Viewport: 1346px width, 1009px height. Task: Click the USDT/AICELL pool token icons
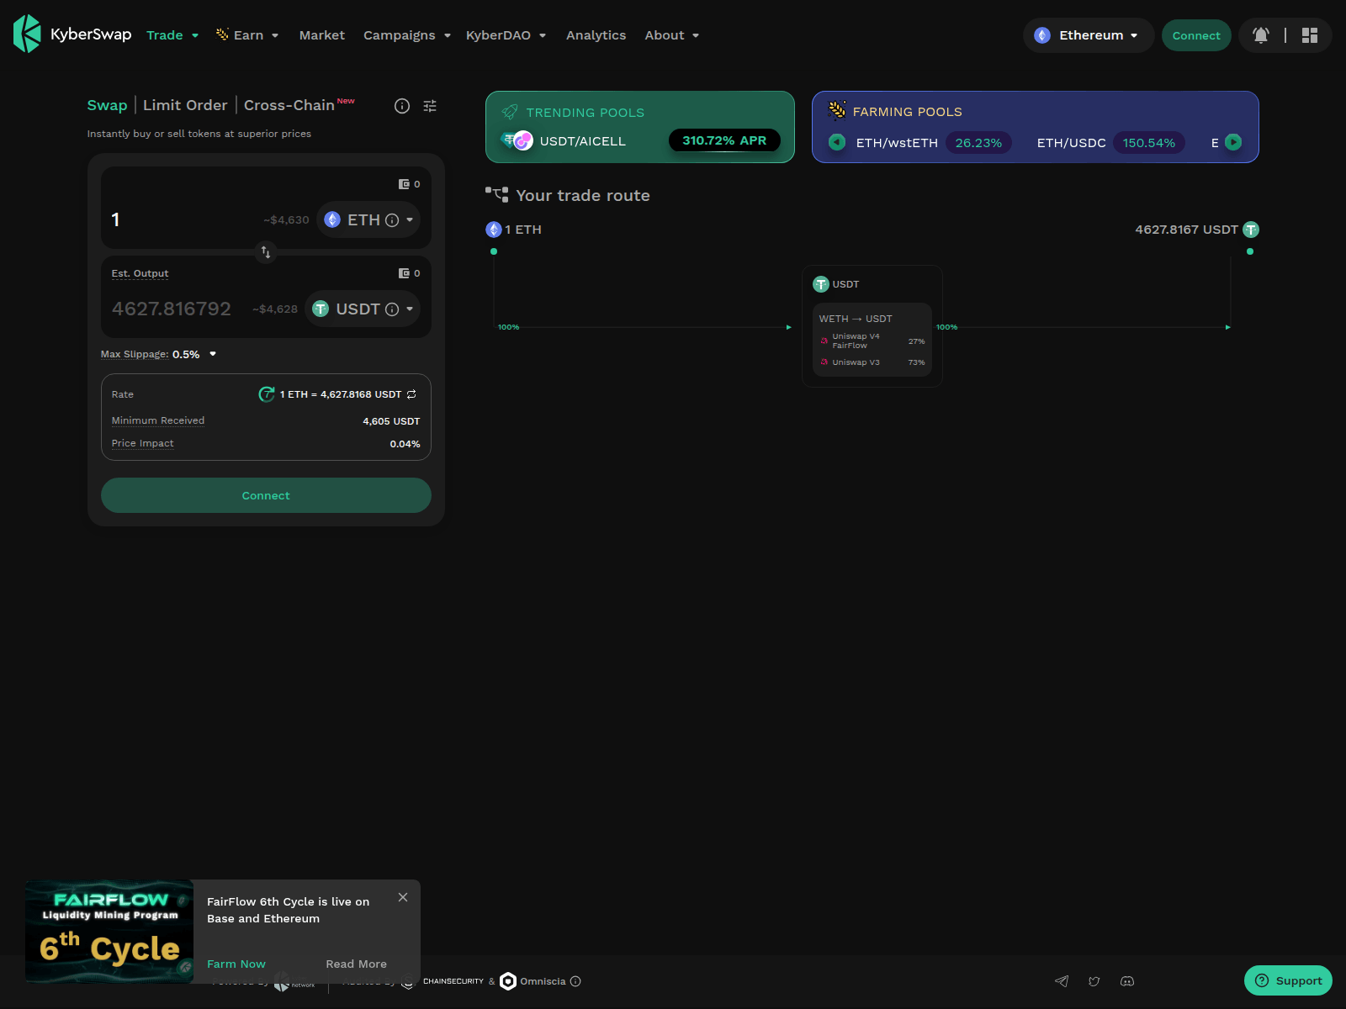(x=517, y=140)
